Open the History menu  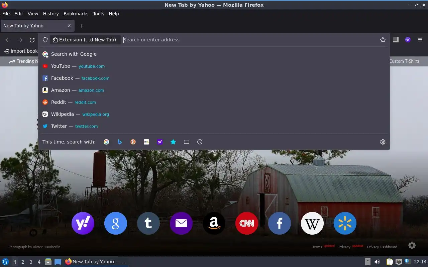point(51,14)
